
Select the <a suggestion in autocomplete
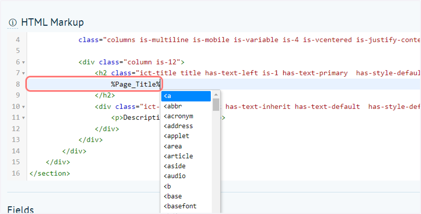186,96
